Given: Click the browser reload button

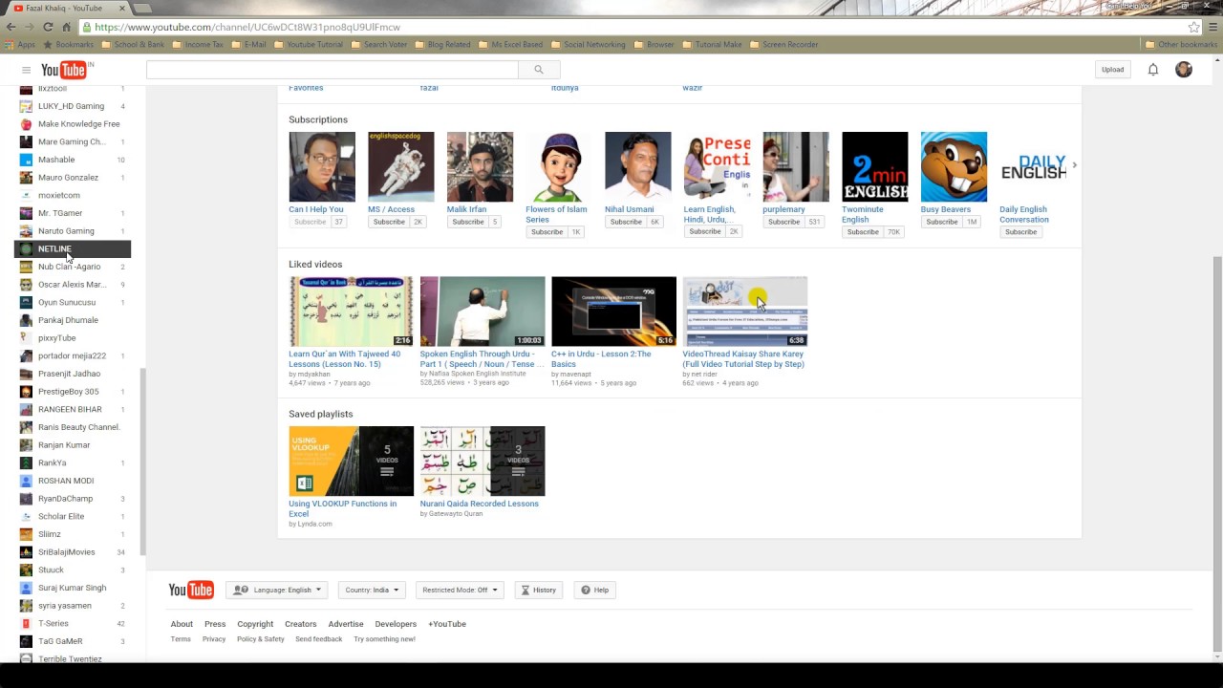Looking at the screenshot, I should click(48, 27).
